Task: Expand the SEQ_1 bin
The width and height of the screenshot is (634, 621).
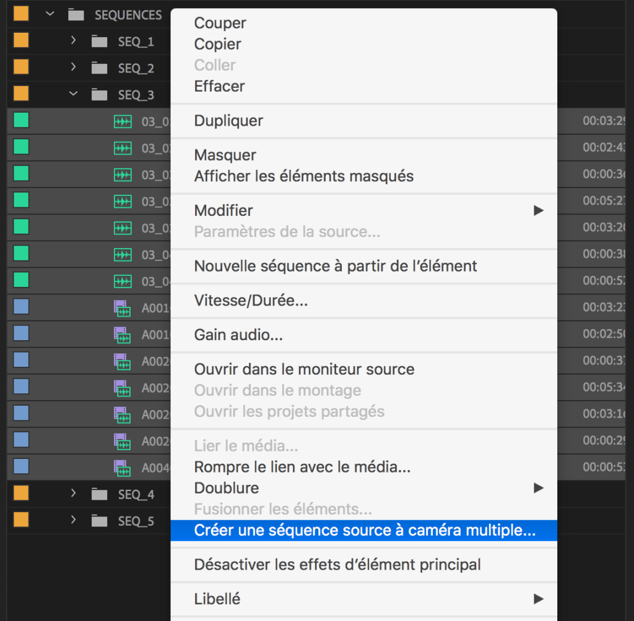Action: click(73, 41)
